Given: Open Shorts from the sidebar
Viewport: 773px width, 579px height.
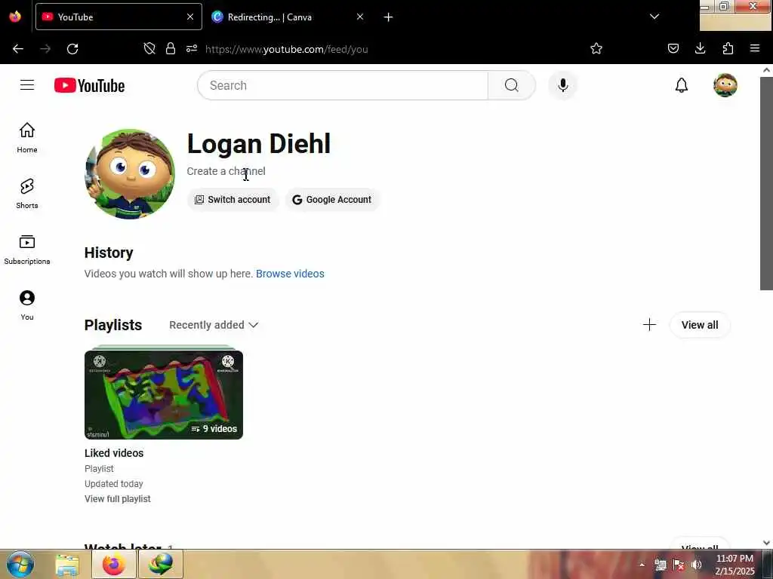Looking at the screenshot, I should [27, 194].
